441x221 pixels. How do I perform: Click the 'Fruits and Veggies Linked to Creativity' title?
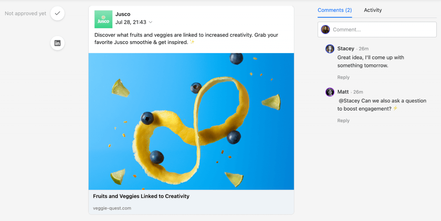point(141,196)
